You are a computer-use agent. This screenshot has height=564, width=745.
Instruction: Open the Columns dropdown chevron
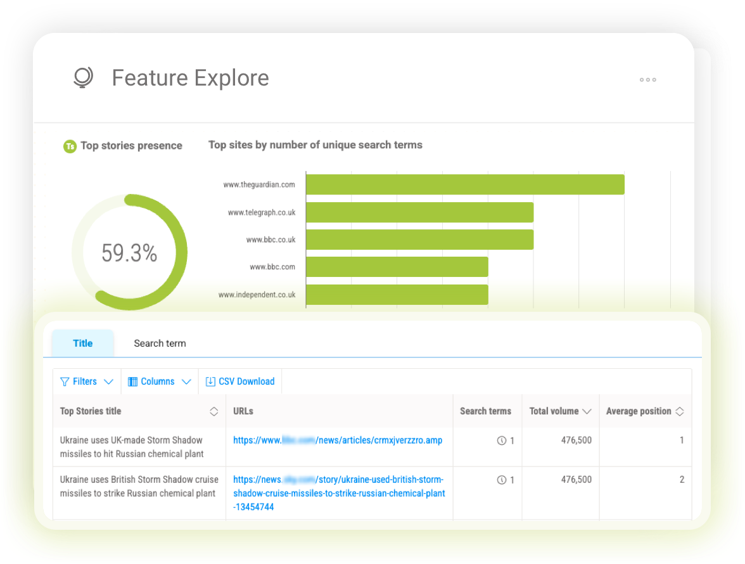(x=186, y=381)
